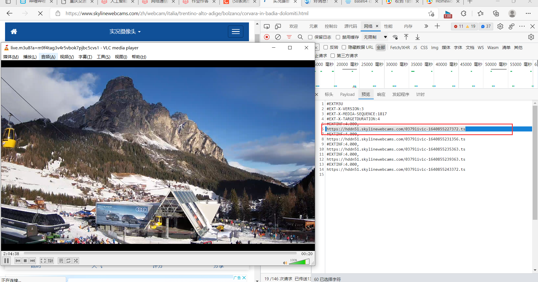The width and height of the screenshot is (538, 282).
Task: Go back in browser
Action: pos(10,13)
